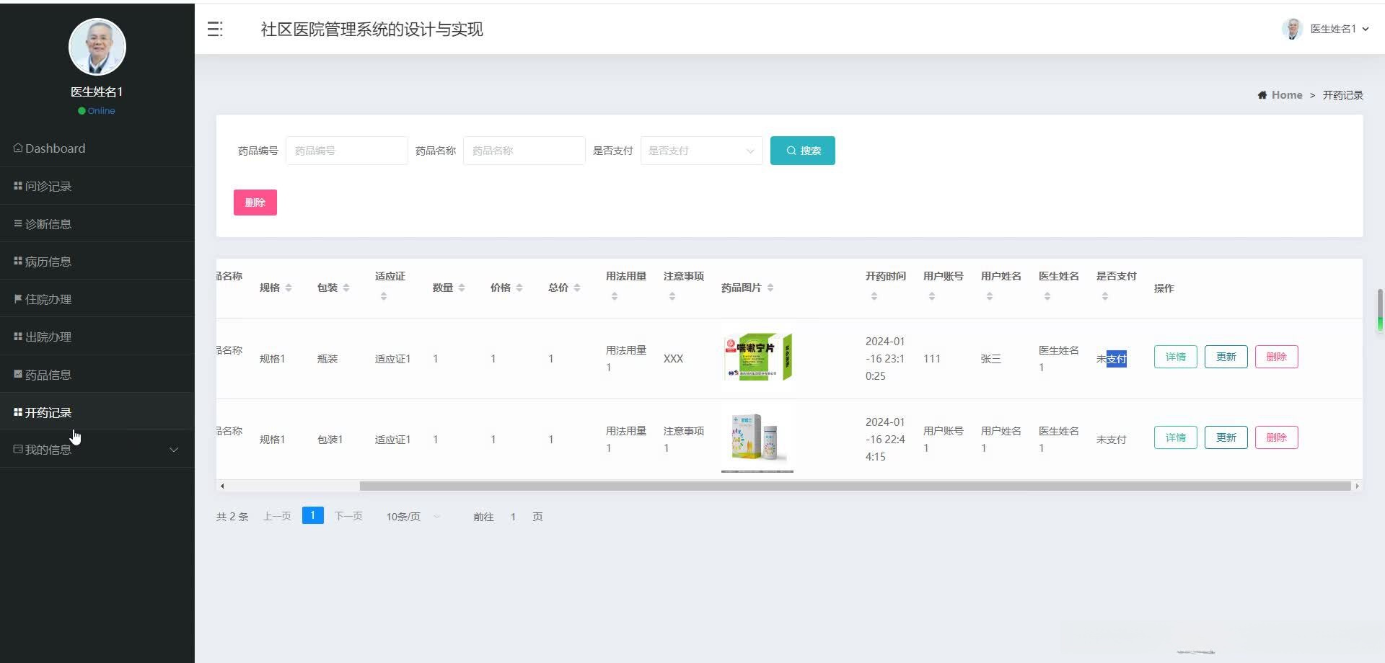Click the Home breadcrumb house icon
Viewport: 1385px width, 663px height.
(1262, 94)
